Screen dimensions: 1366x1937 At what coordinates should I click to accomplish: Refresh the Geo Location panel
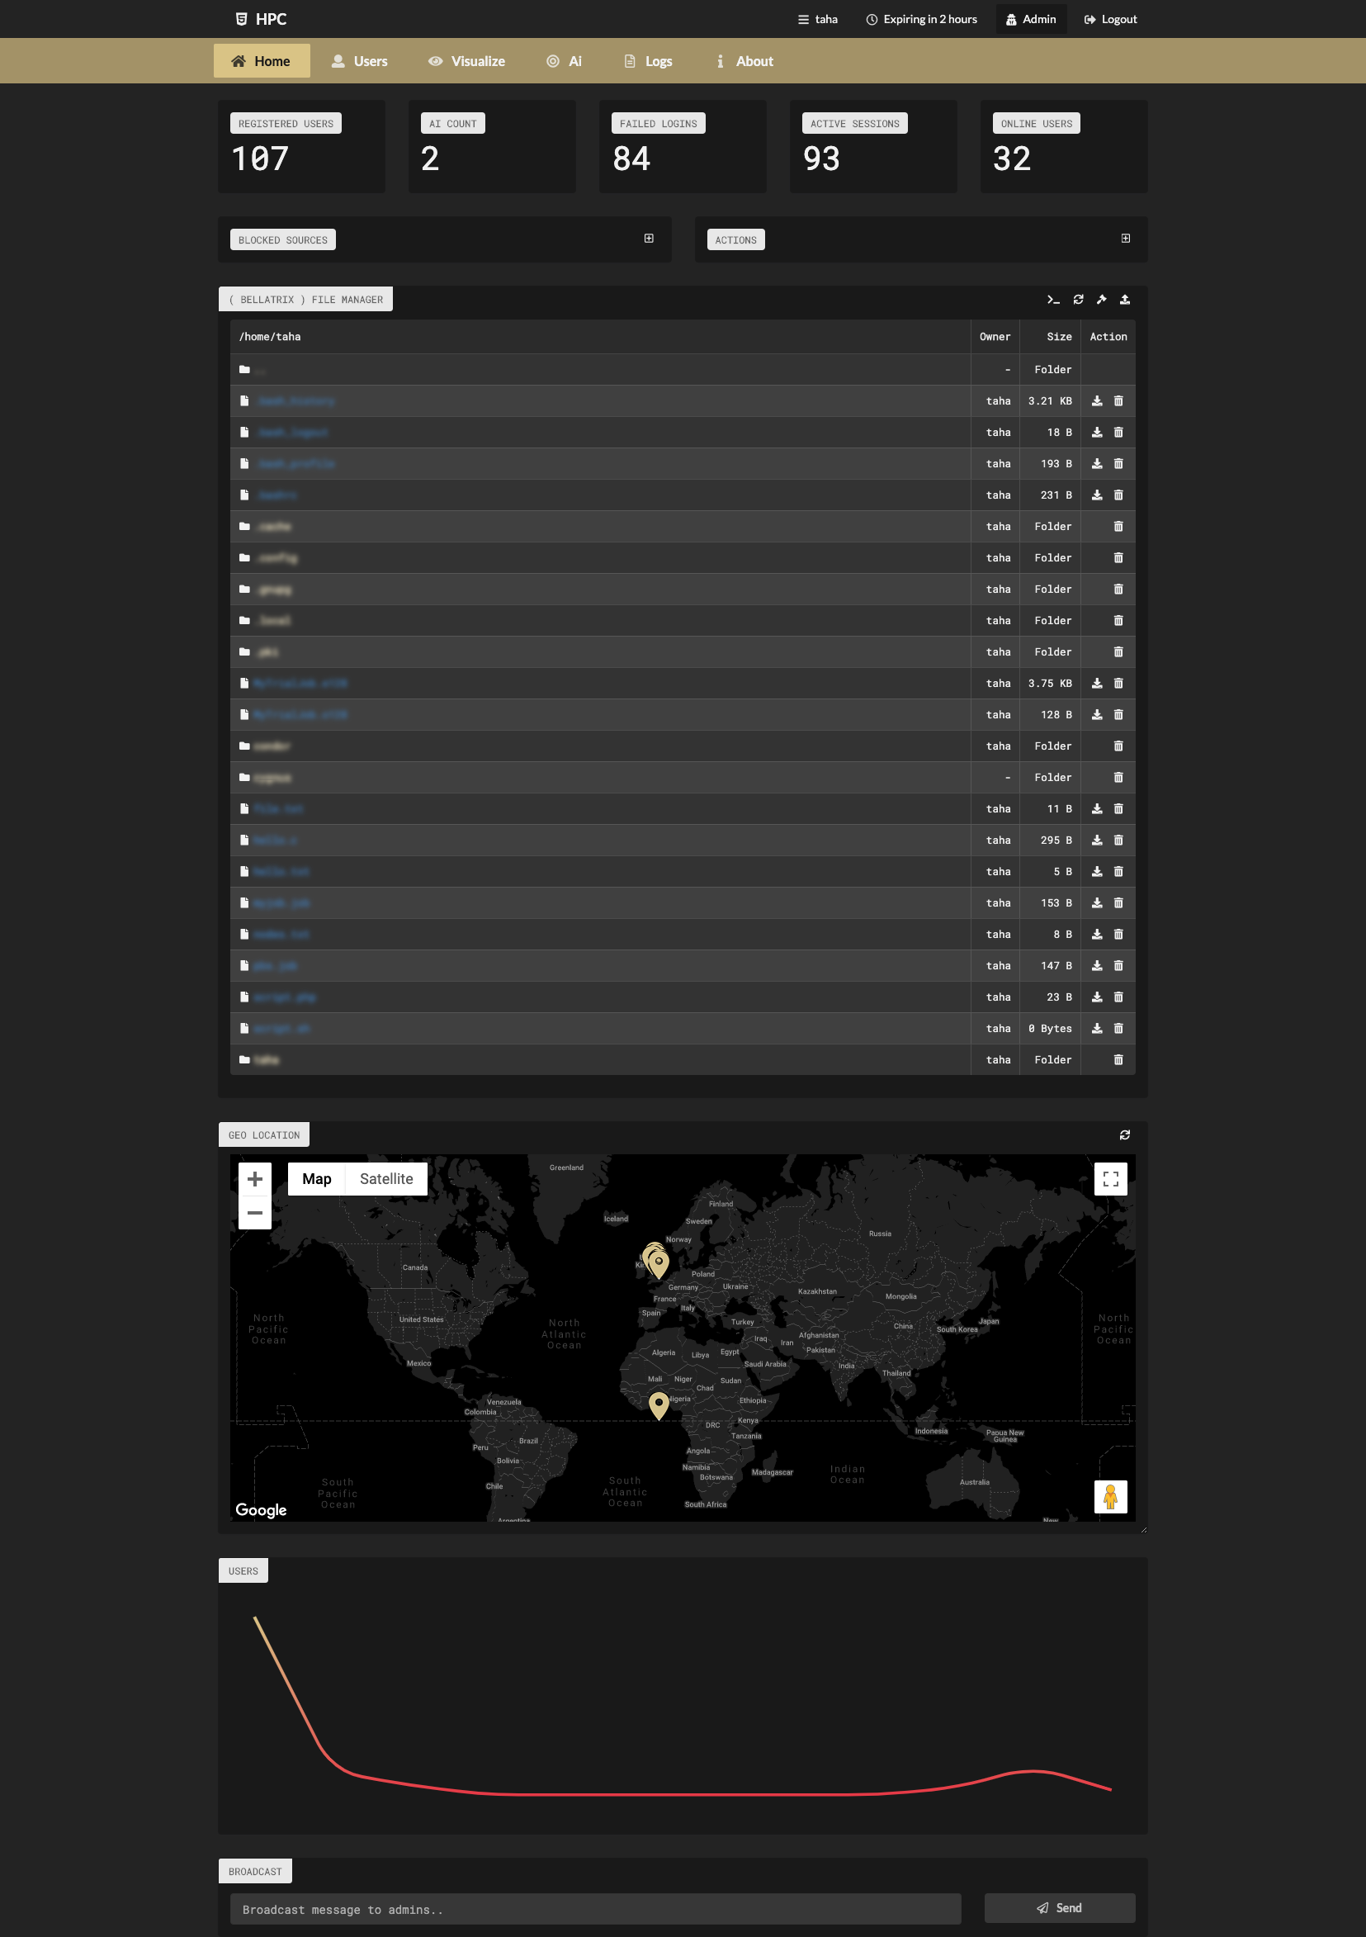coord(1126,1134)
